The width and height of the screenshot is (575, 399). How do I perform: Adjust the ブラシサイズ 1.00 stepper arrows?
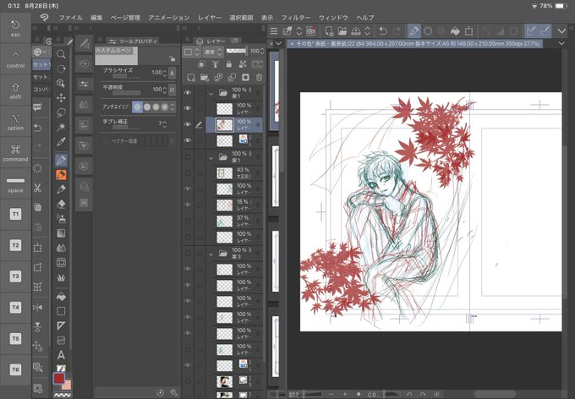164,73
